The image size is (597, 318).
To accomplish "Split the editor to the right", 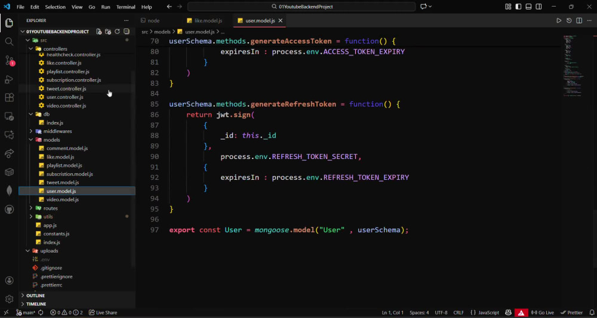I will pos(579,20).
